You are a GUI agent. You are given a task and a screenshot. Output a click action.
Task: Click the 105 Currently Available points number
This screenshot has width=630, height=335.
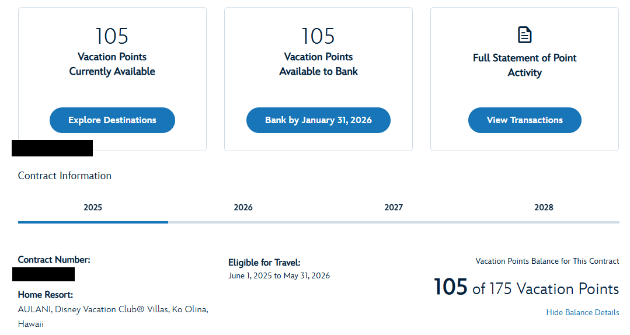[112, 36]
